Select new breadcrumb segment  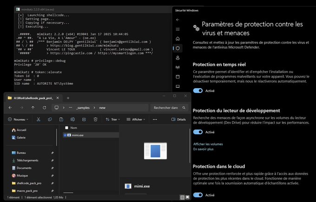click(x=102, y=108)
